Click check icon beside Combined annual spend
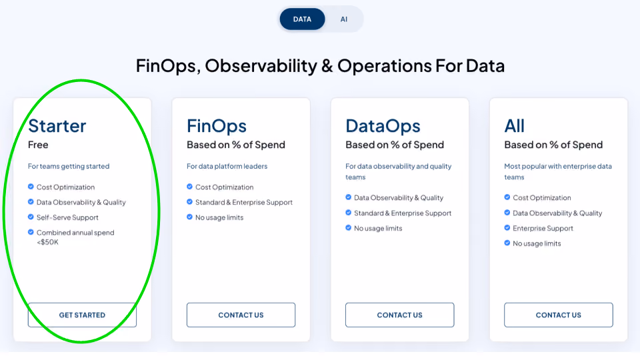The height and width of the screenshot is (360, 640). (31, 232)
